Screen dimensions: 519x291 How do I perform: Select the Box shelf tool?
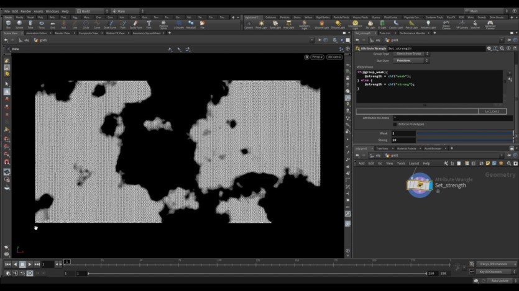(8, 24)
